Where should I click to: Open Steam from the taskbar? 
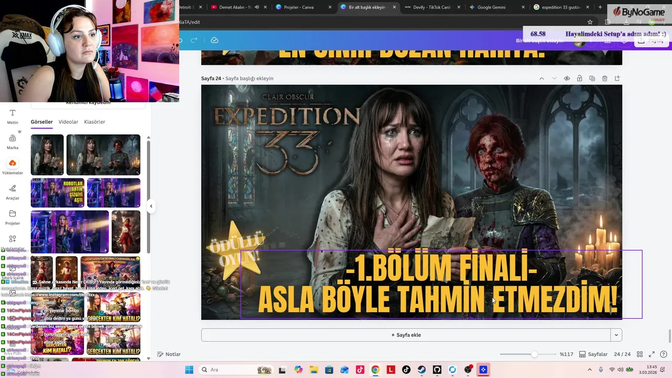[422, 370]
